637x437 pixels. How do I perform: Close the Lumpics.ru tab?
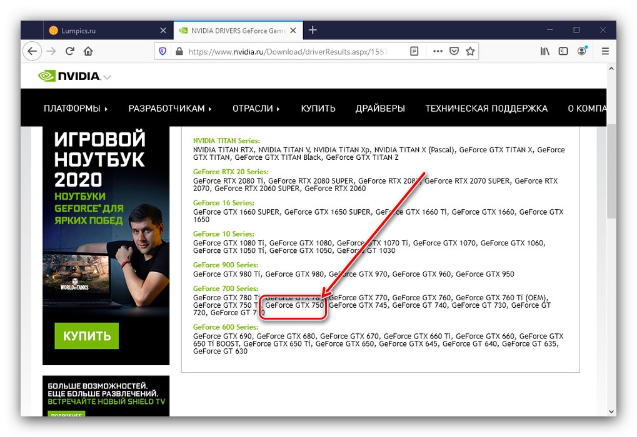click(163, 31)
